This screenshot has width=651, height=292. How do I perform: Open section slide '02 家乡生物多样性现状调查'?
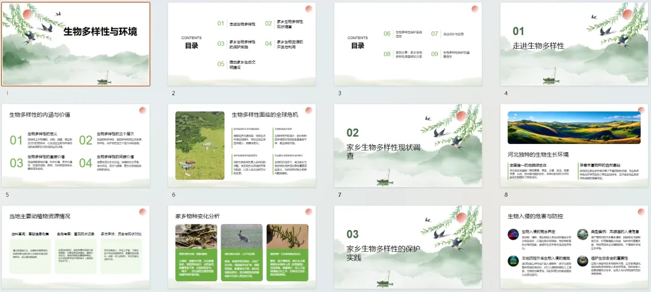(407, 146)
